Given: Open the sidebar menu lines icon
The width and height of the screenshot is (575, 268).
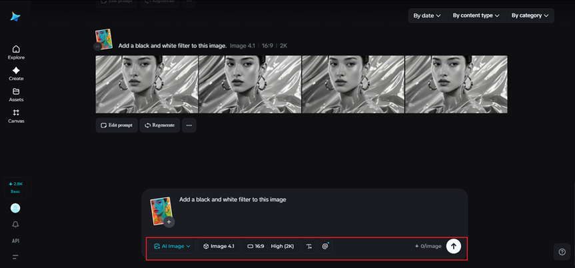Looking at the screenshot, I should pyautogui.click(x=15, y=257).
